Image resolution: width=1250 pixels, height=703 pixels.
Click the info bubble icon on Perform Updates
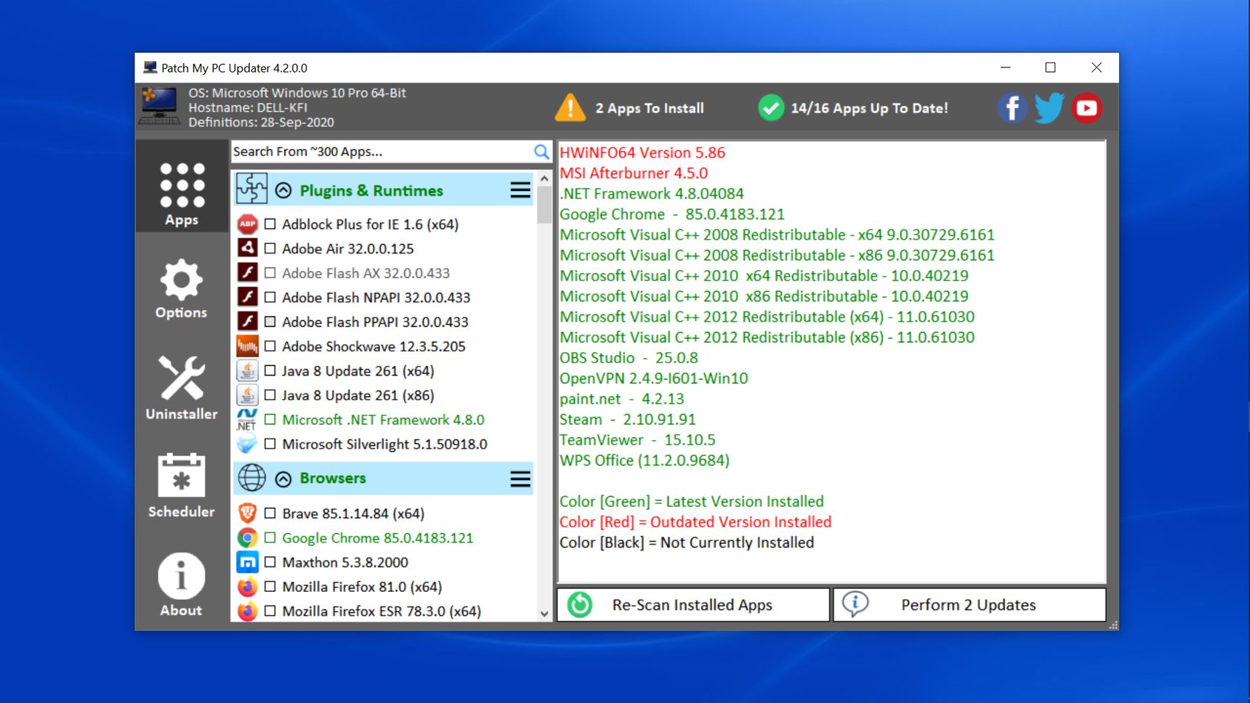click(x=855, y=604)
